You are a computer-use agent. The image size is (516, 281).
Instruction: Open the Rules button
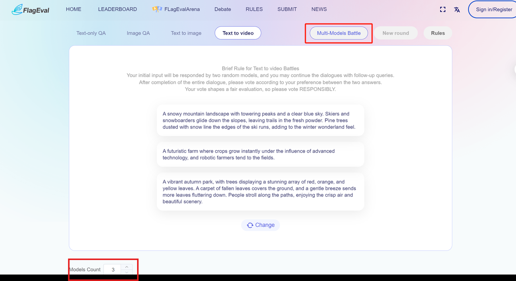pos(438,33)
